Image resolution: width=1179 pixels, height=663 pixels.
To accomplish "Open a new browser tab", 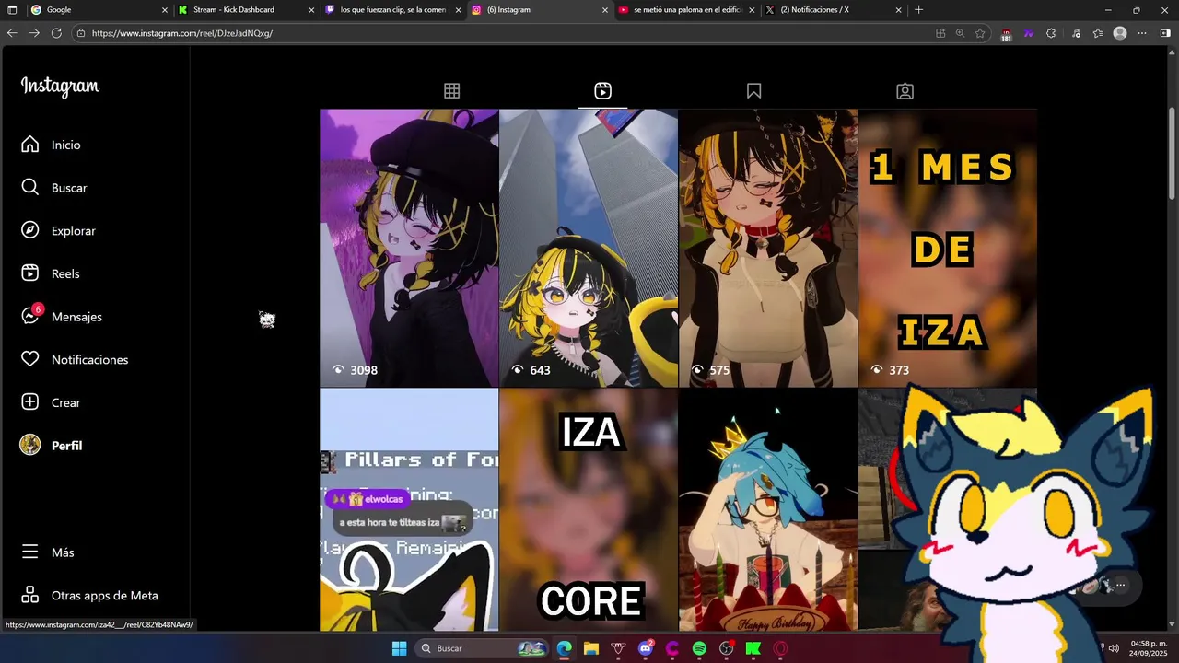I will (918, 10).
